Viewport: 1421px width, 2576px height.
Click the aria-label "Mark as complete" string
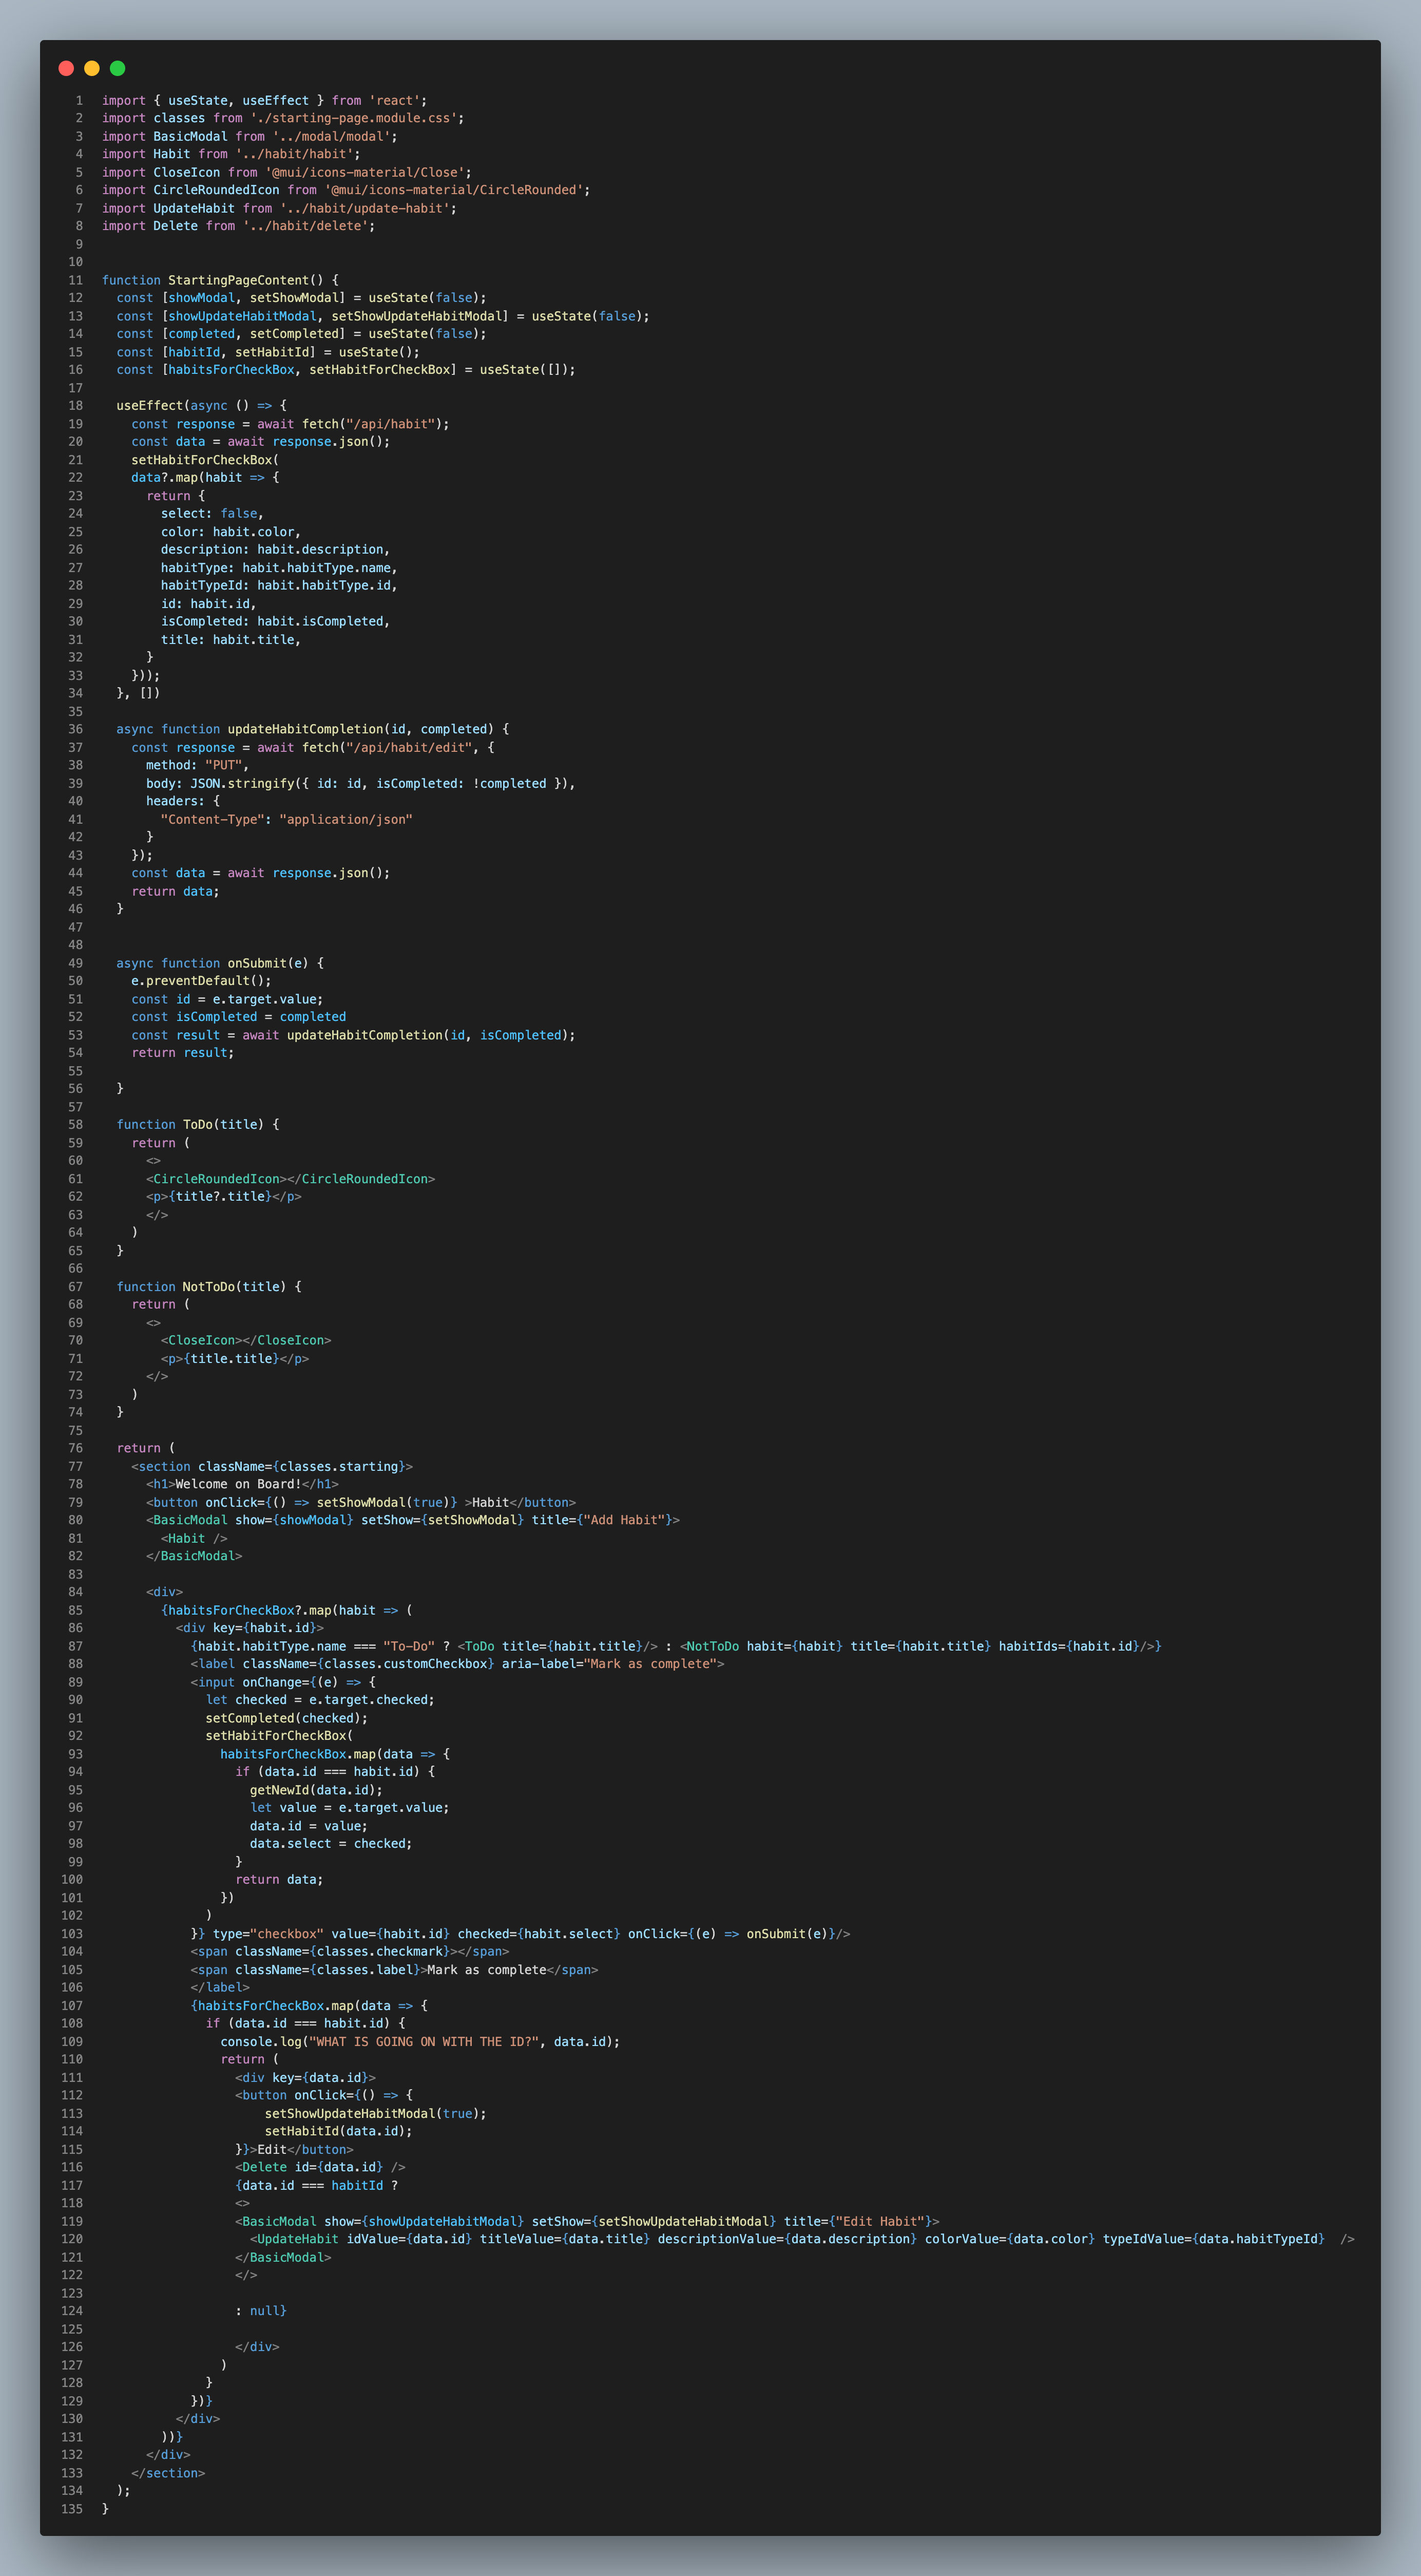[649, 1665]
